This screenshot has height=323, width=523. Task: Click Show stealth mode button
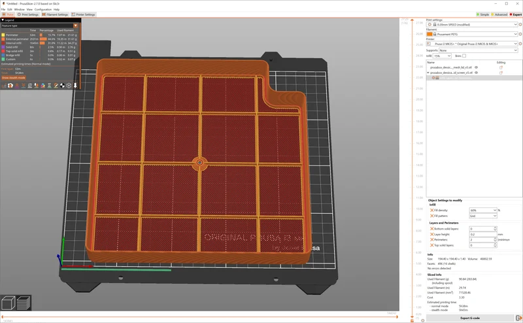13,78
